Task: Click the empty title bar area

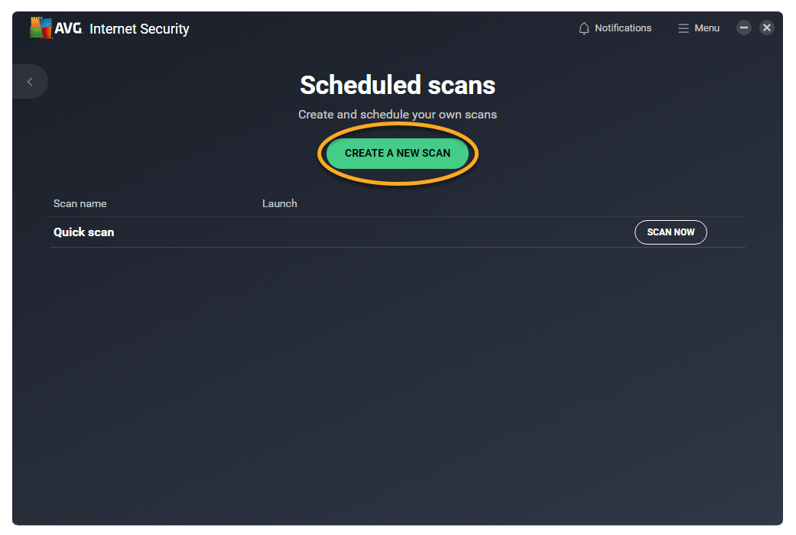Action: coord(382,28)
